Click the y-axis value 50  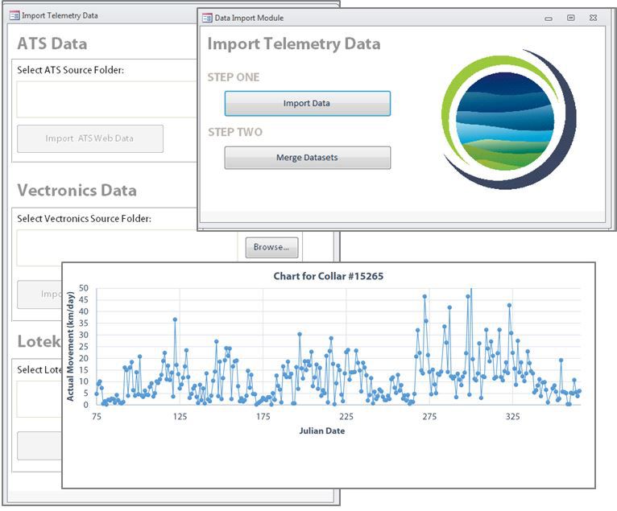coord(84,288)
